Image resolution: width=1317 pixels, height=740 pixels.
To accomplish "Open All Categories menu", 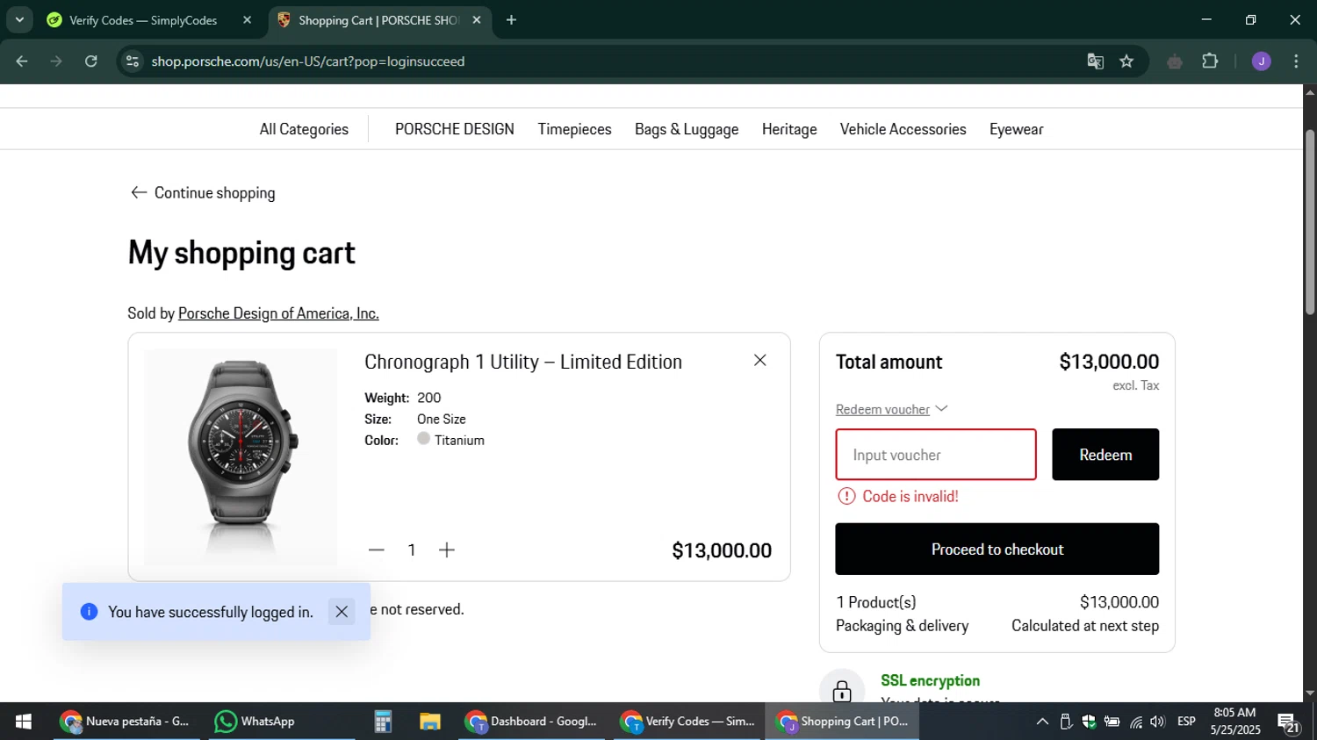I will coord(304,129).
